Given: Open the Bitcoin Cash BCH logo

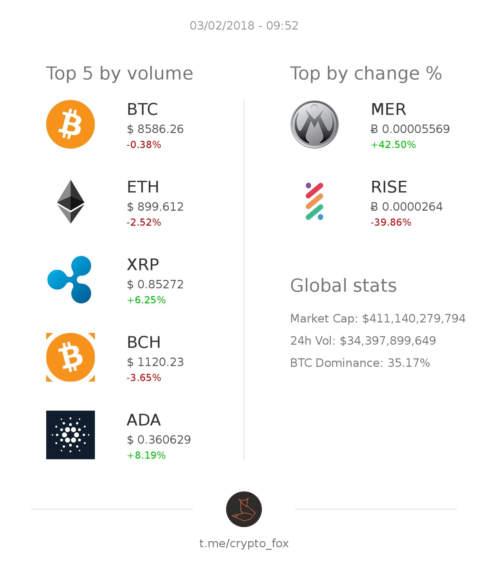Looking at the screenshot, I should point(70,357).
